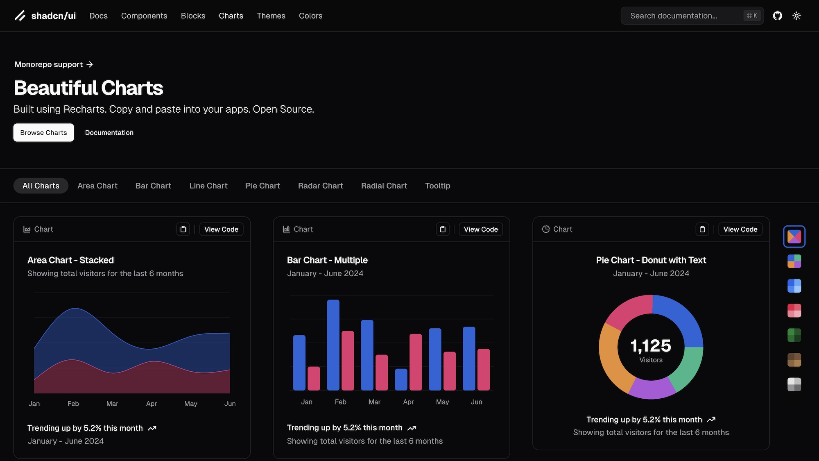The image size is (819, 461).
Task: Click the purple donut segment
Action: coord(652,389)
